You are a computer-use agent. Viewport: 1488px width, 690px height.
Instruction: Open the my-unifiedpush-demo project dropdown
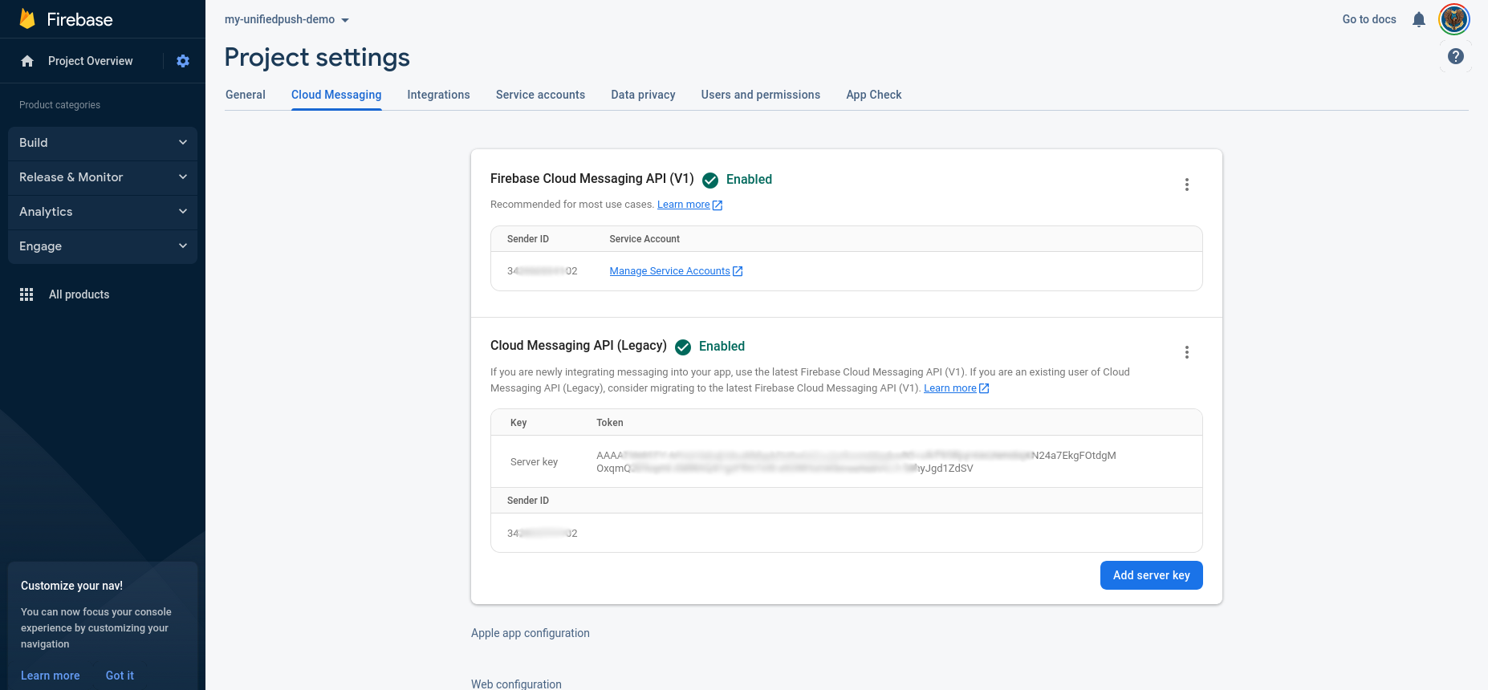[x=287, y=19]
